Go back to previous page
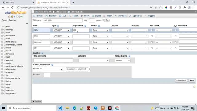The height and width of the screenshot is (111, 197). click(3, 7)
